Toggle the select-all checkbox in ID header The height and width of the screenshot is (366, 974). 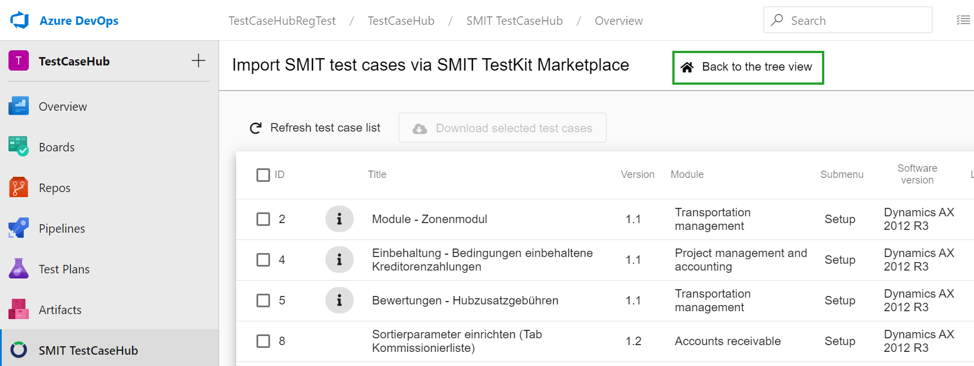(263, 175)
